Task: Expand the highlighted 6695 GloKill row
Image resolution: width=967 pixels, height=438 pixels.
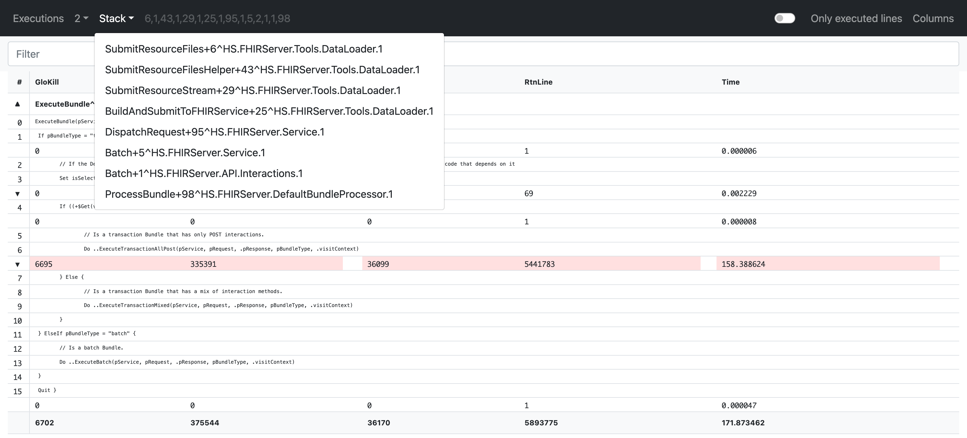Action: [x=17, y=265]
